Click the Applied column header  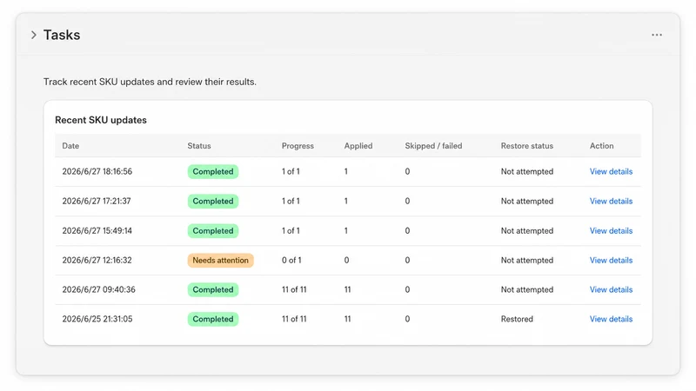click(x=358, y=146)
